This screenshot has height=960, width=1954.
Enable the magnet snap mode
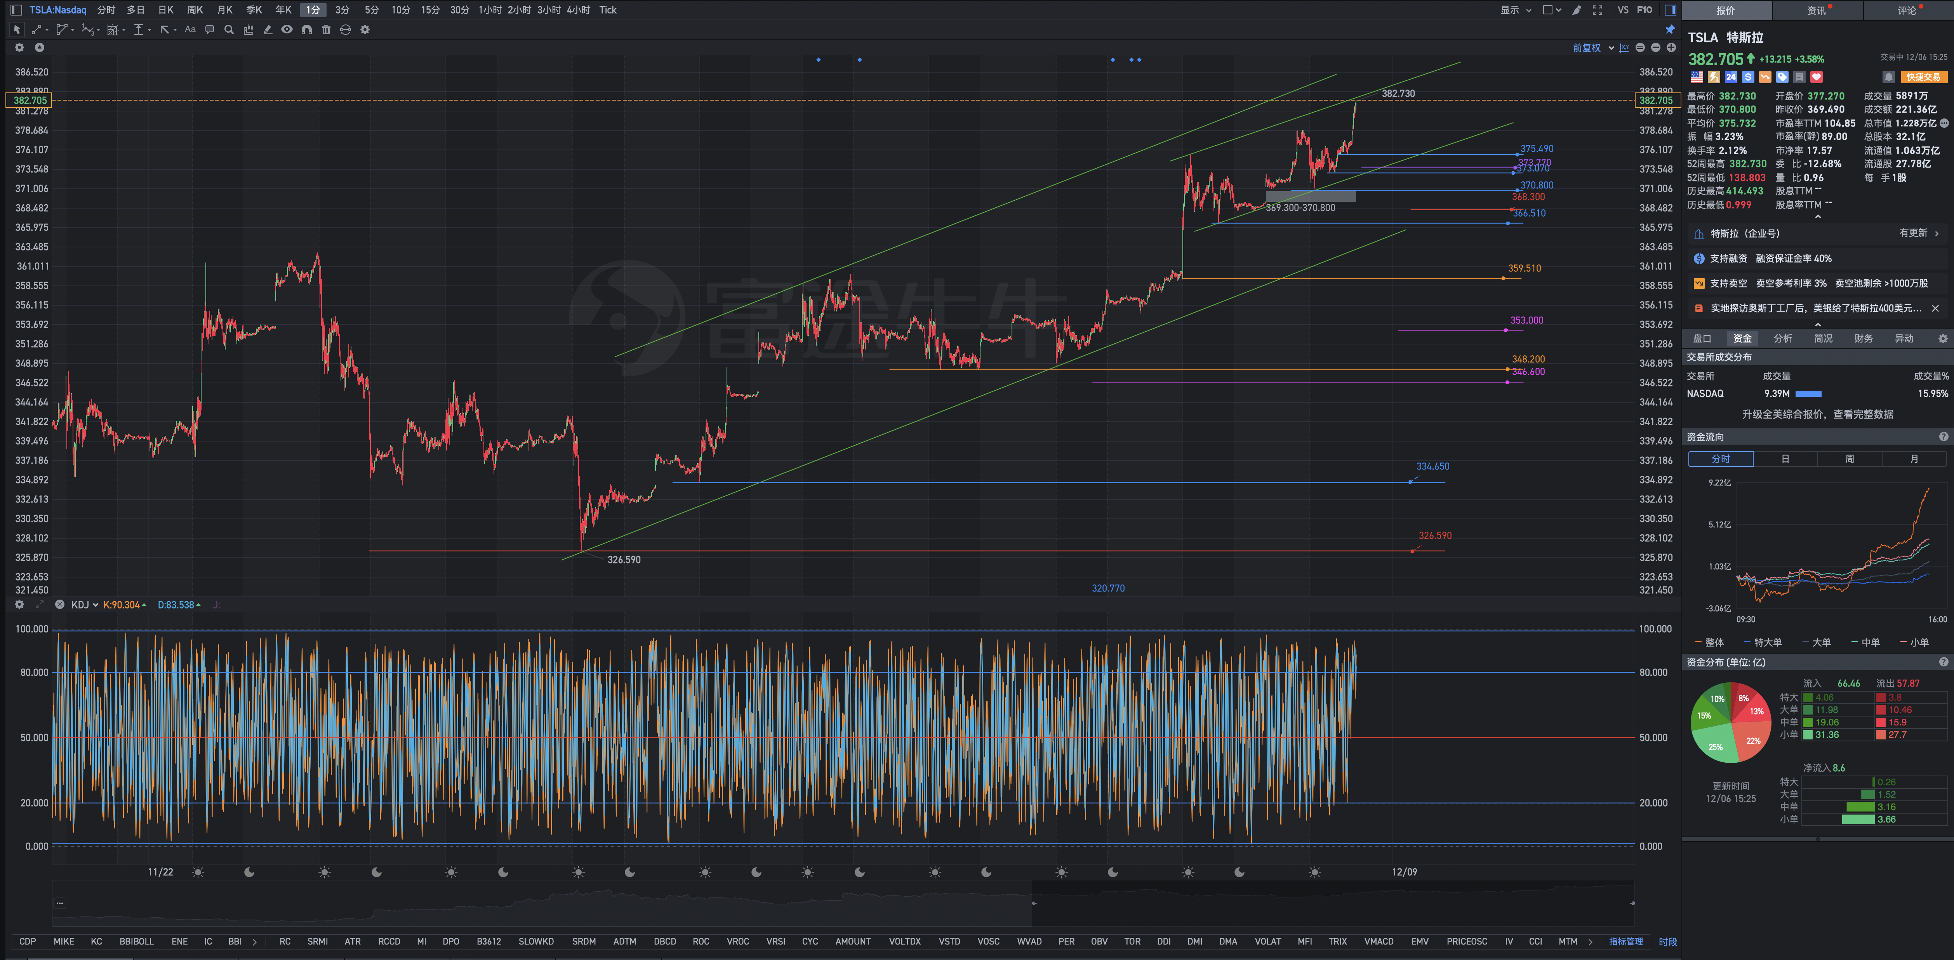[x=306, y=30]
